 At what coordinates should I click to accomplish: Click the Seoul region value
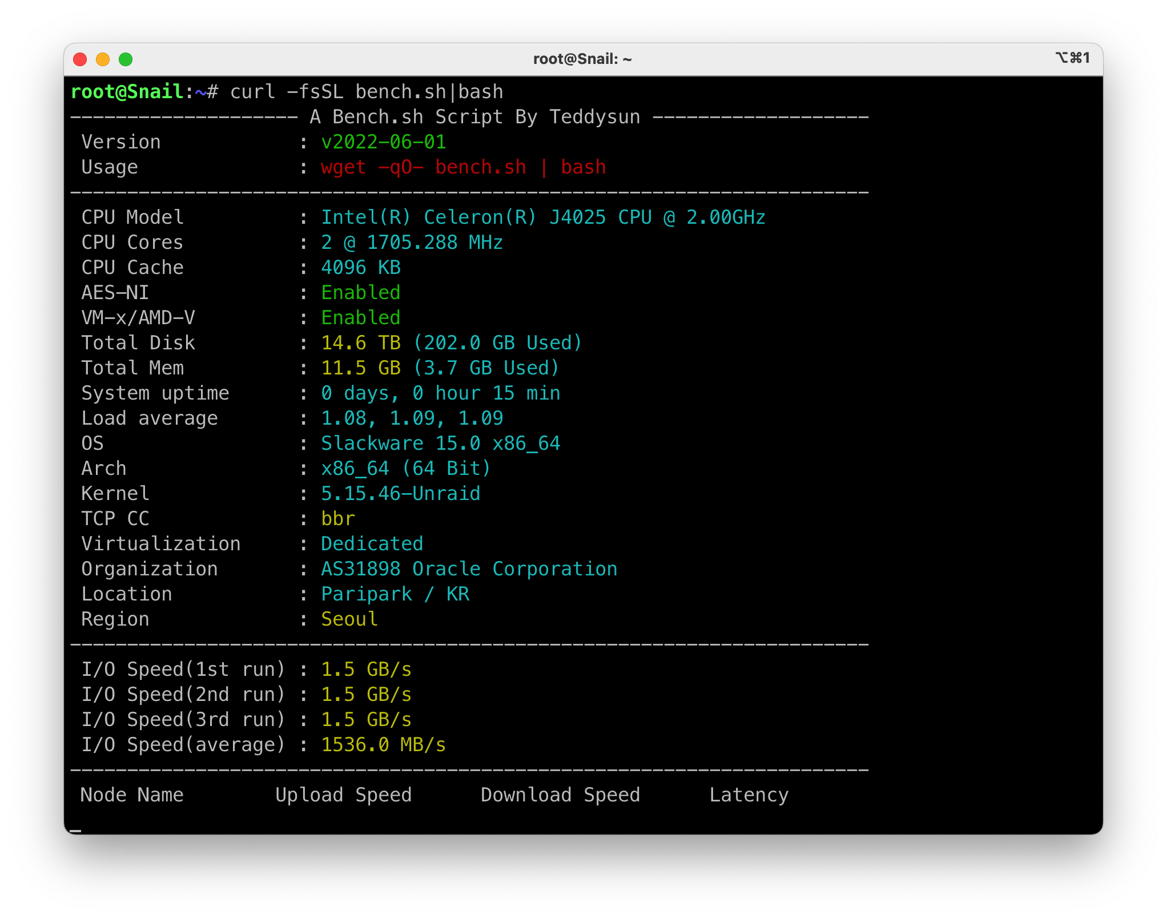click(349, 619)
